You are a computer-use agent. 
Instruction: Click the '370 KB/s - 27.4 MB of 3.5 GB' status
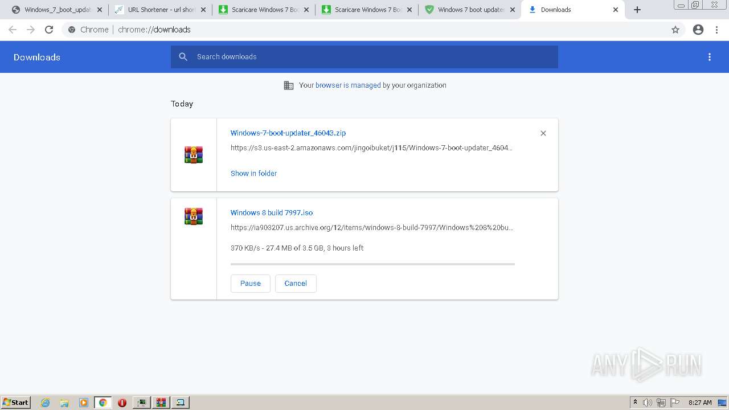point(297,248)
